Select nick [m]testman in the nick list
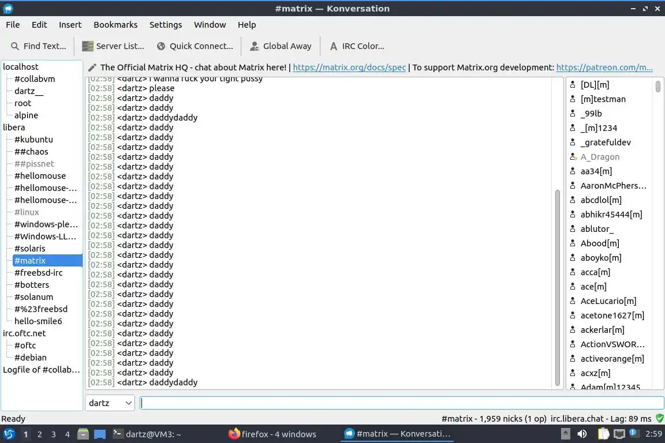 603,99
